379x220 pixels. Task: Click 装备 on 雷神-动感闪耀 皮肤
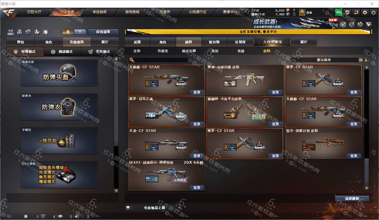point(276,92)
